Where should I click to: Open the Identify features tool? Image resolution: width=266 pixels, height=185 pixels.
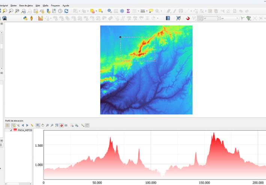tap(110, 11)
